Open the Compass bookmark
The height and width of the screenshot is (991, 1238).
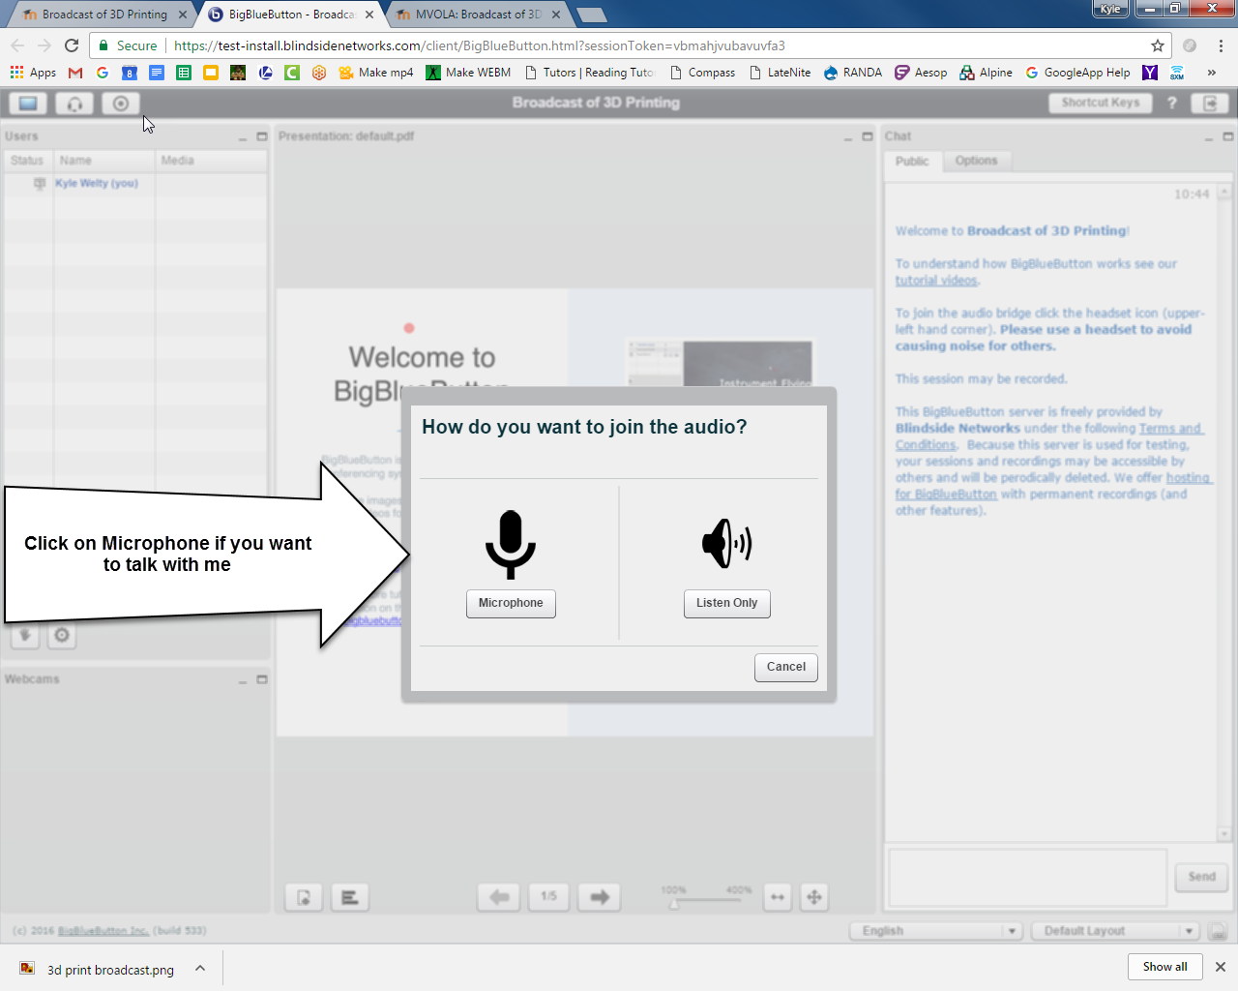[702, 73]
